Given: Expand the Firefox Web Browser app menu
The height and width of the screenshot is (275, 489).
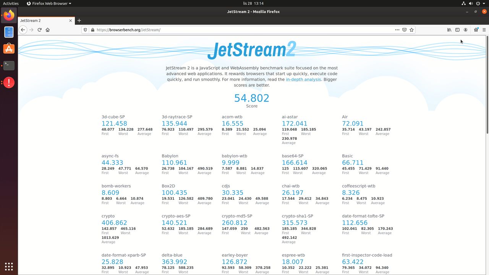Looking at the screenshot, I should pos(49,3).
